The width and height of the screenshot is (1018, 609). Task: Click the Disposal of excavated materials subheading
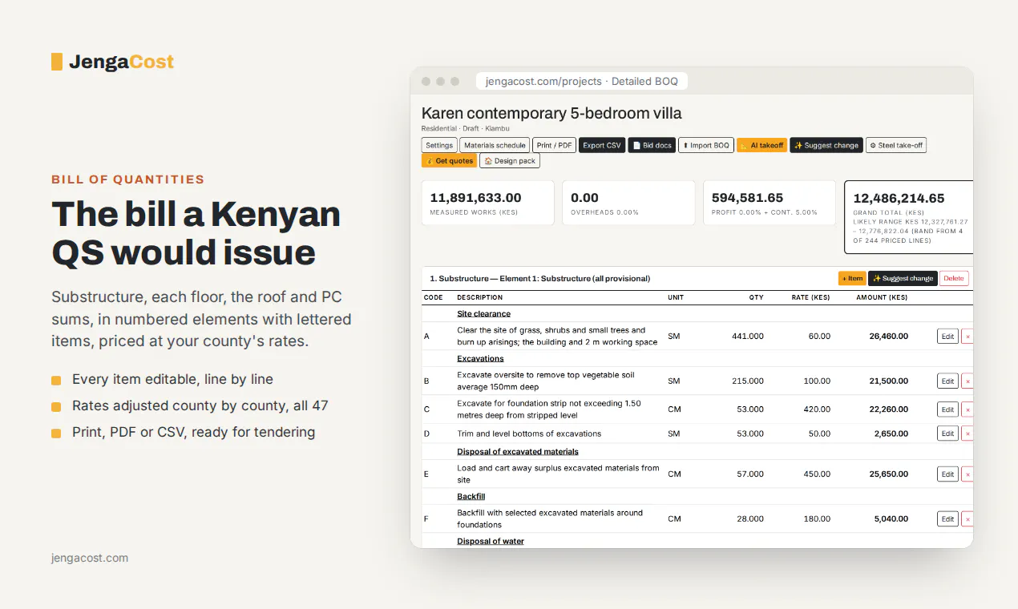[518, 451]
